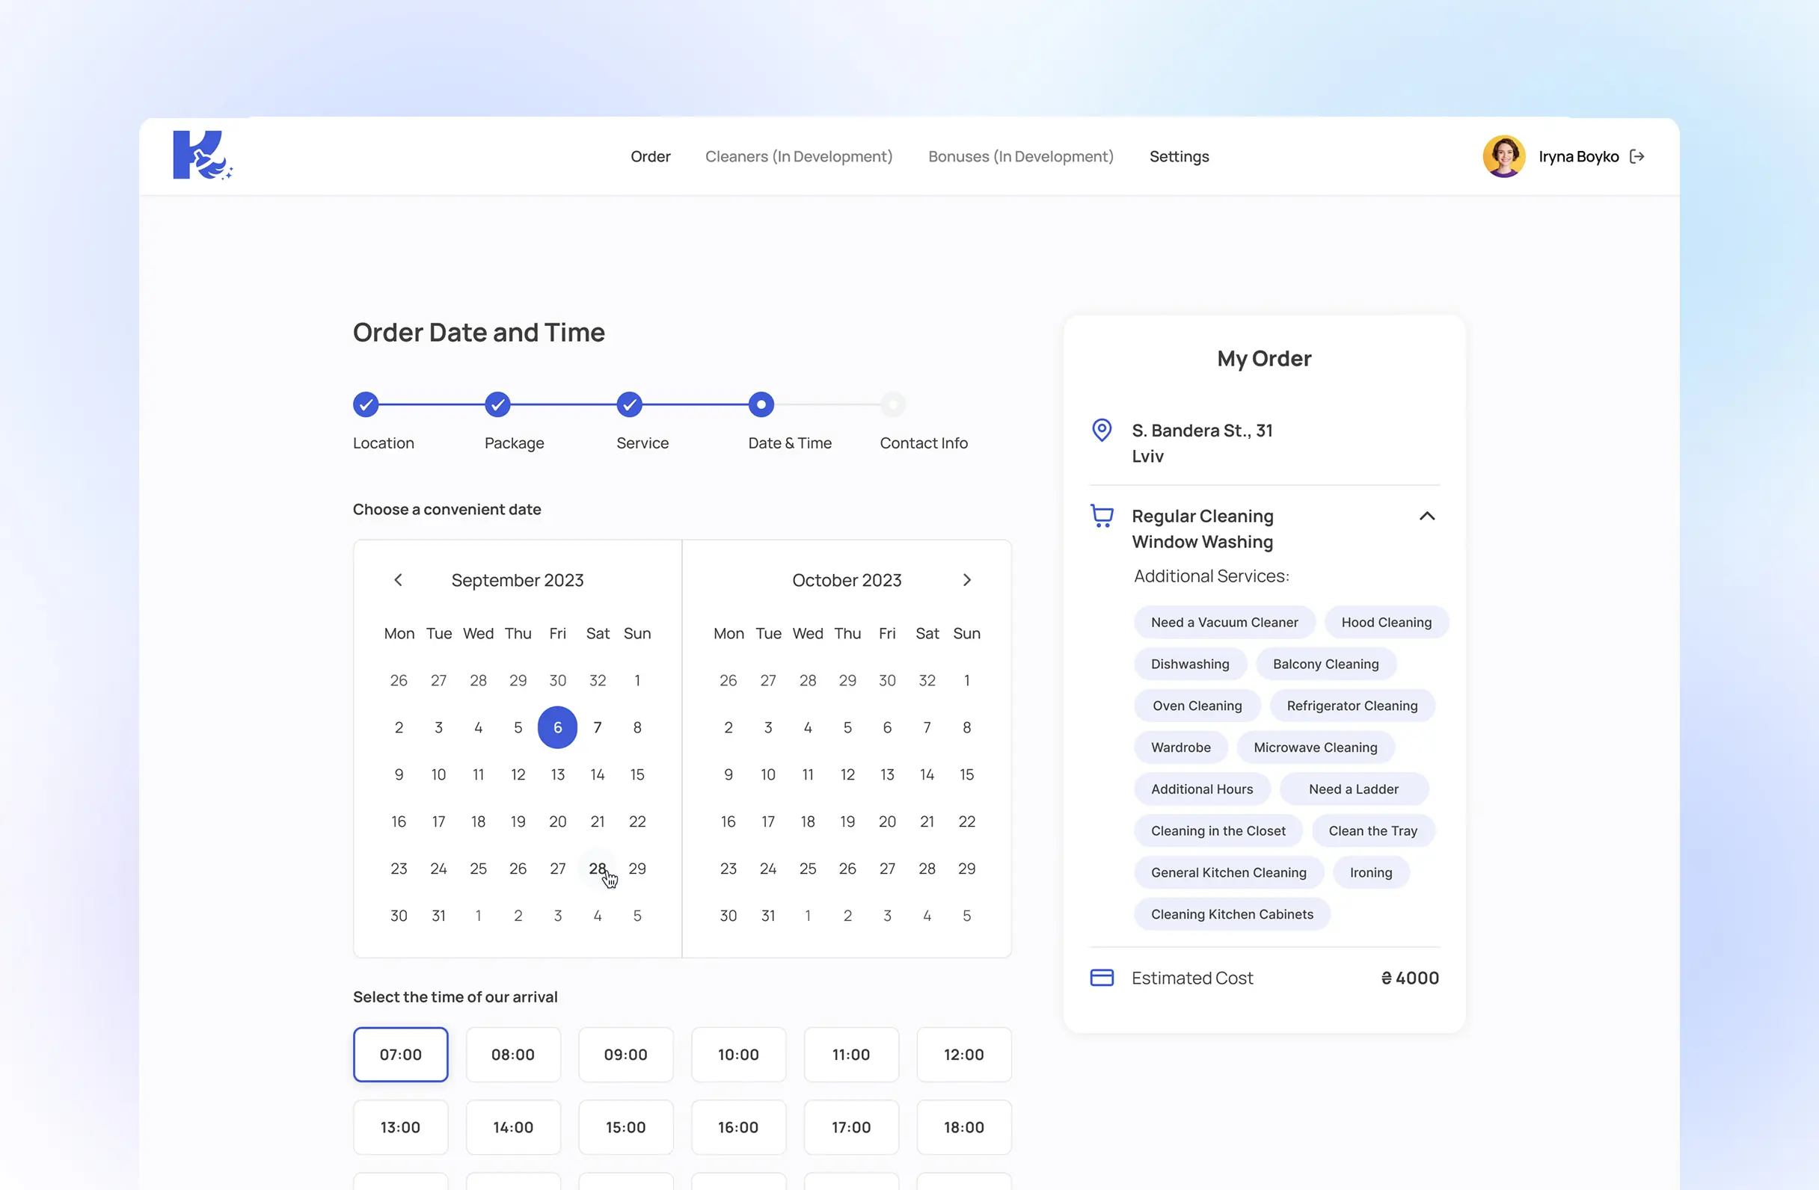Image resolution: width=1819 pixels, height=1190 pixels.
Task: Pick September 28 in the calendar
Action: (597, 869)
